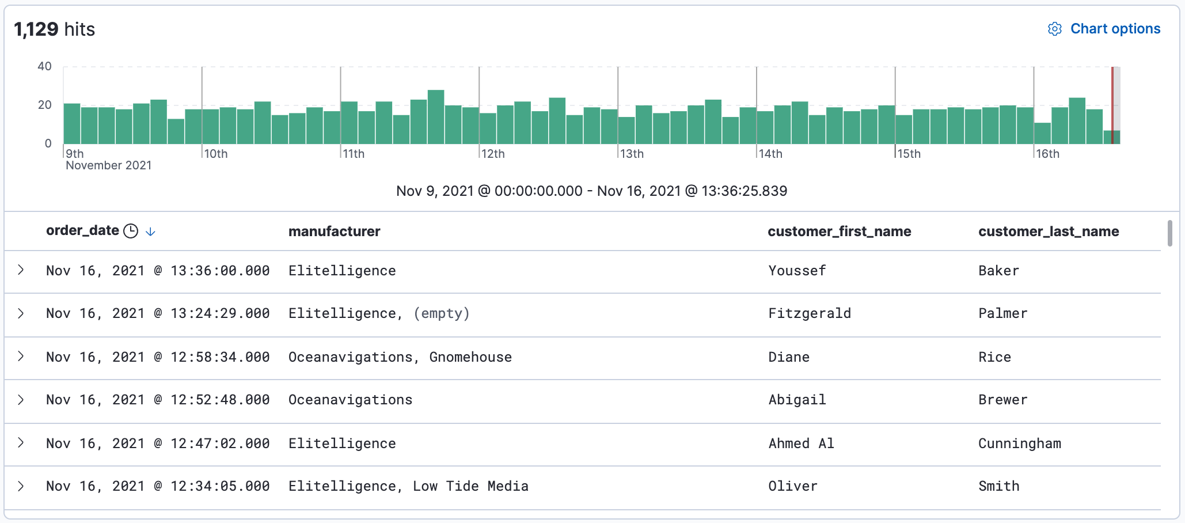Expand the Fitzgerald Palmer order row
This screenshot has width=1185, height=523.
[x=21, y=313]
